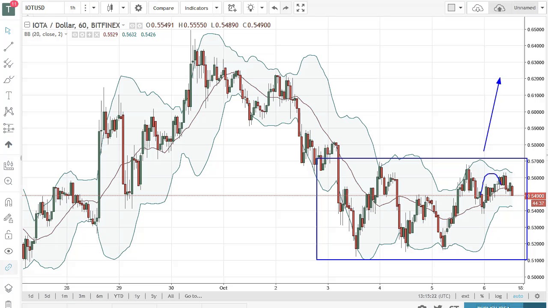Click the undo arrow
The height and width of the screenshot is (308, 548).
pyautogui.click(x=274, y=8)
